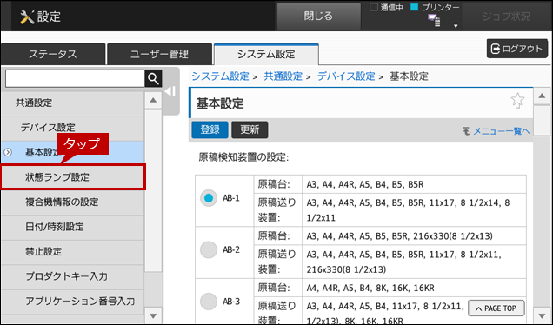Click the sidebar search input field
The width and height of the screenshot is (553, 325).
coord(75,78)
